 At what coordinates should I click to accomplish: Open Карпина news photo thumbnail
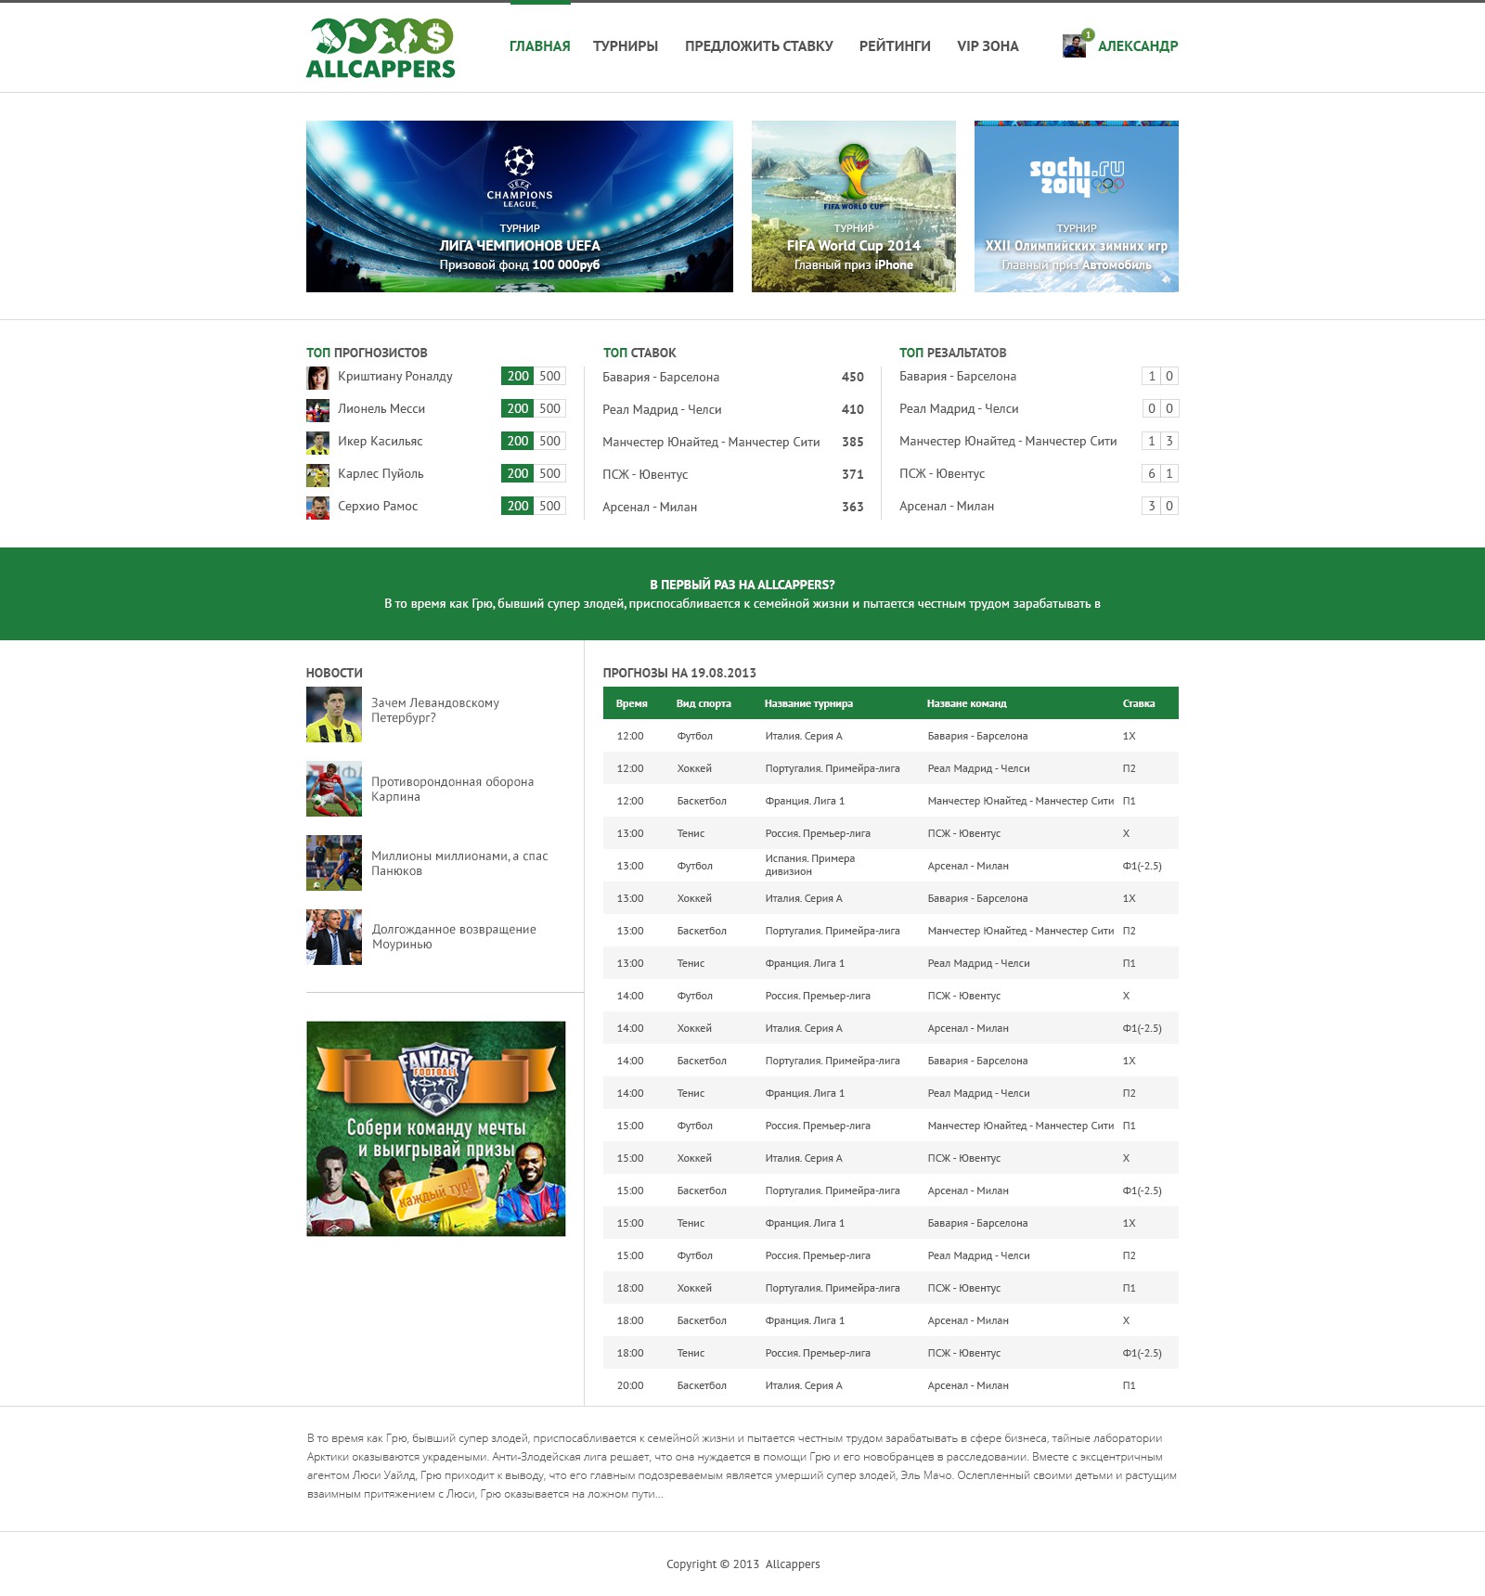coord(334,789)
